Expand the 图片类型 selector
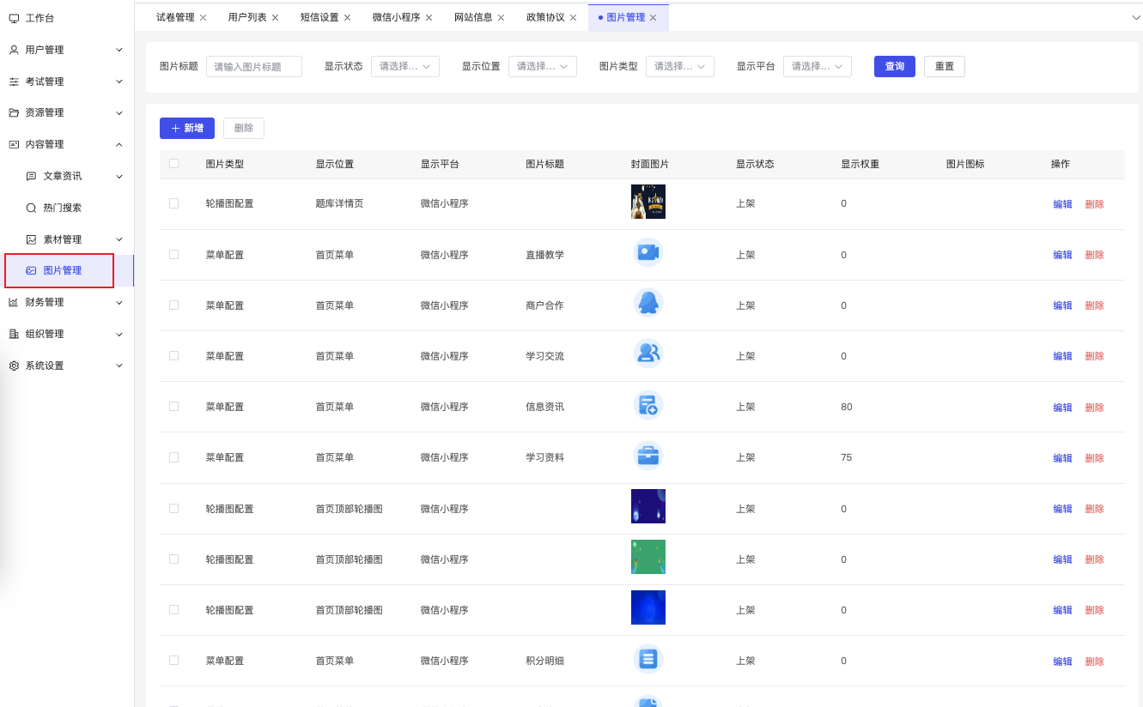 (x=679, y=65)
